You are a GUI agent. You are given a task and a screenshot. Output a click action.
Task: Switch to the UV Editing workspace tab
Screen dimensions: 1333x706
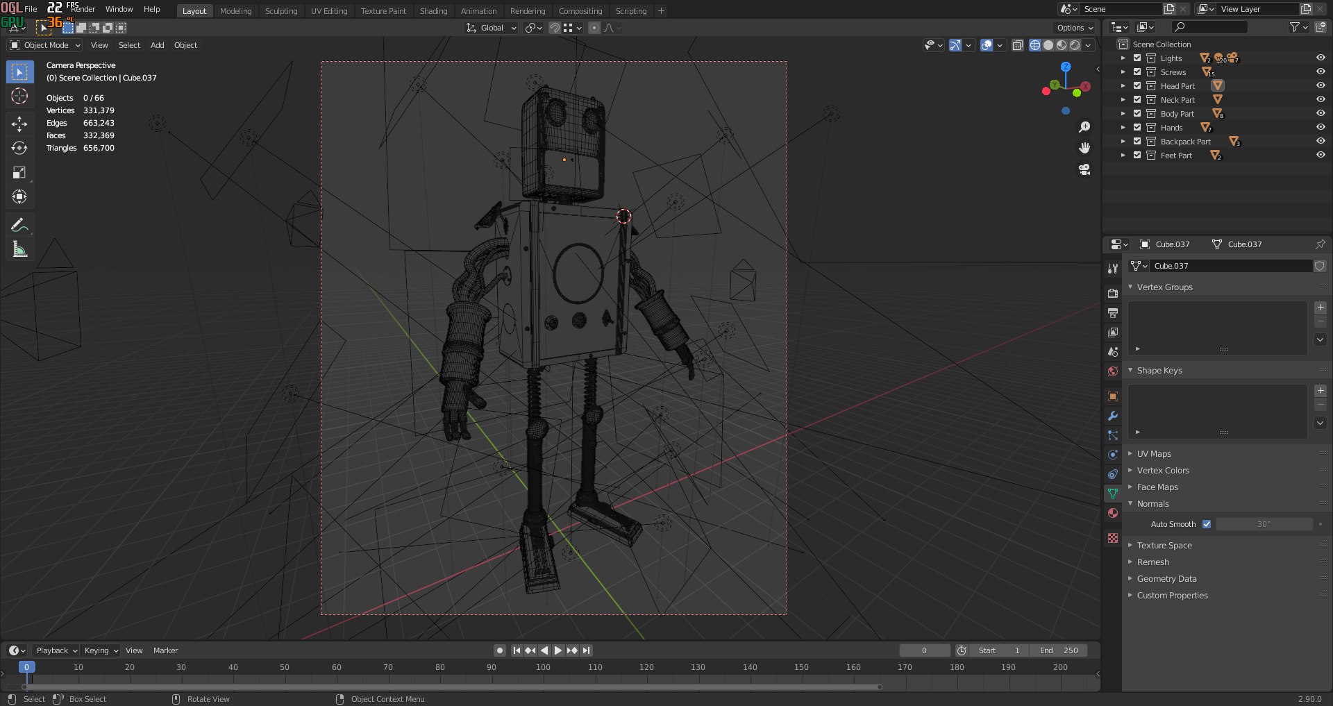pyautogui.click(x=329, y=11)
